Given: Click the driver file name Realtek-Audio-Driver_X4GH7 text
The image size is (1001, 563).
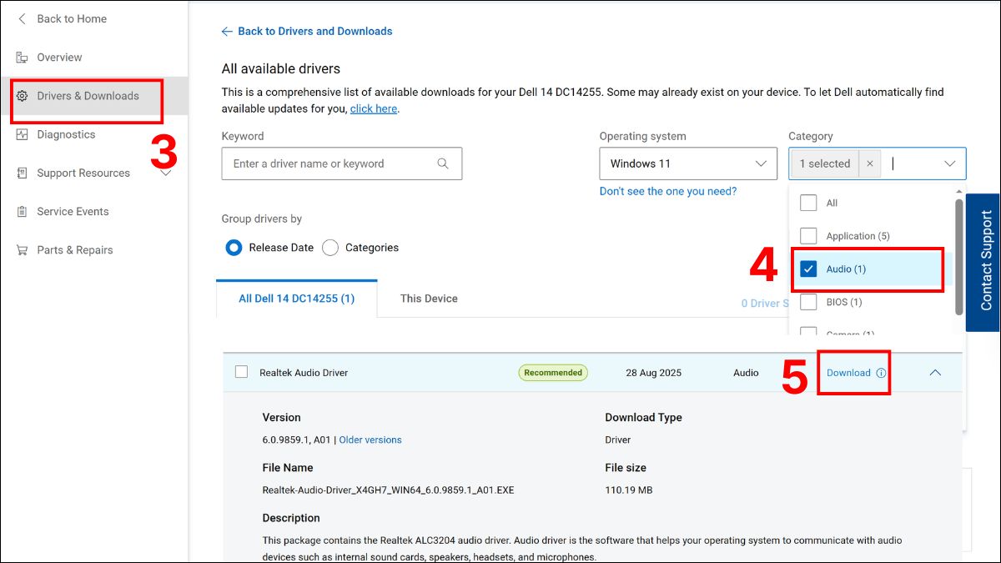Looking at the screenshot, I should pyautogui.click(x=388, y=490).
